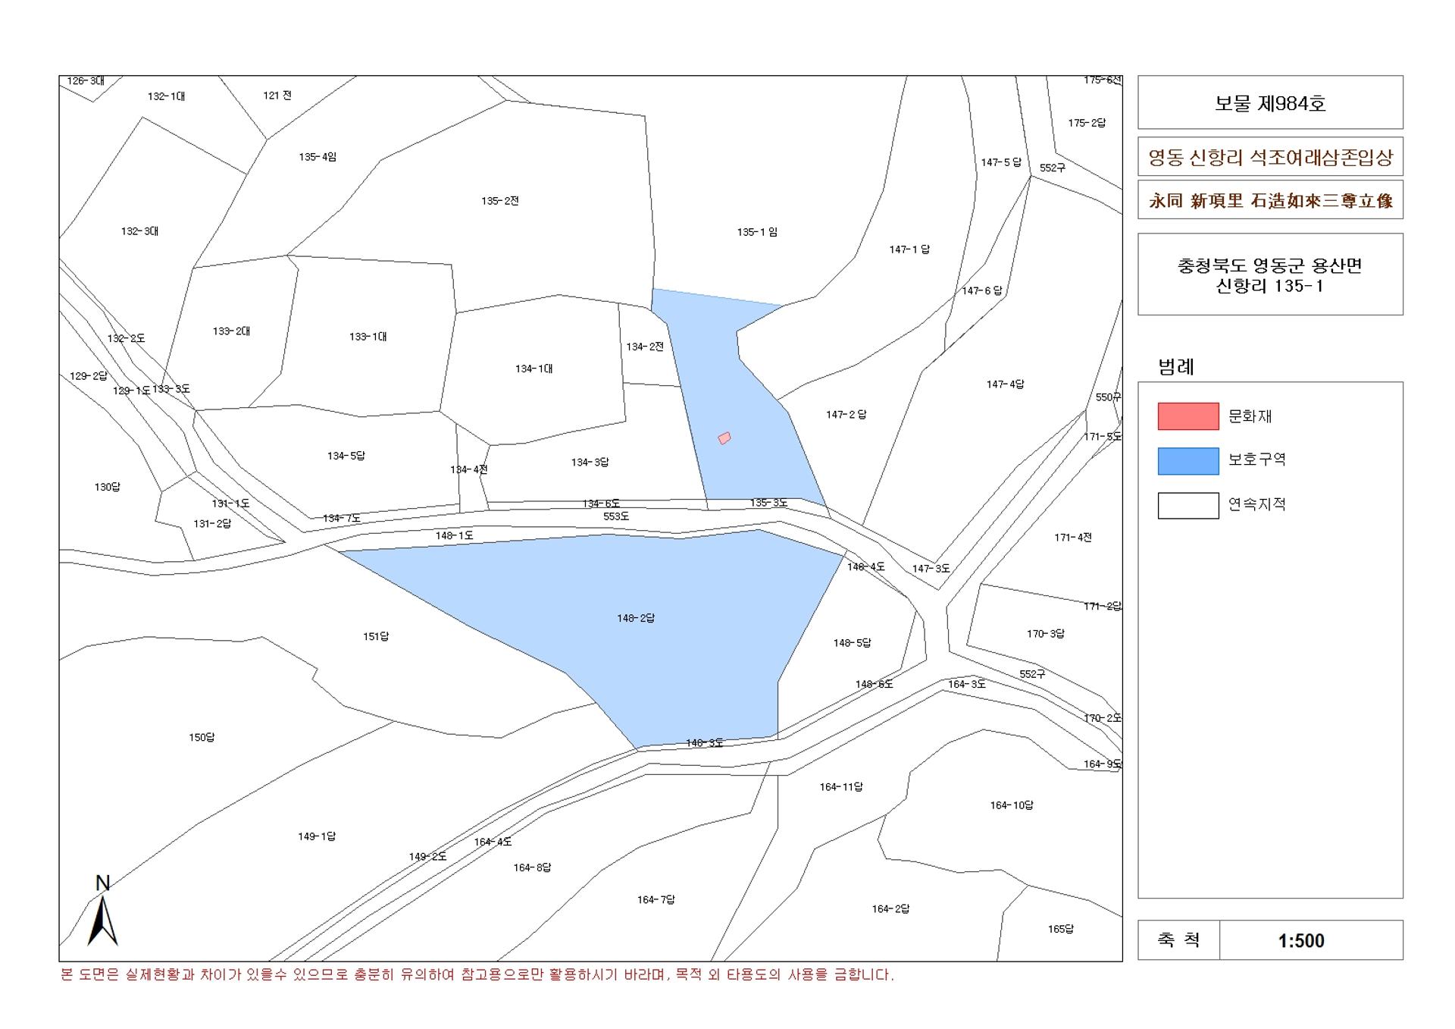The height and width of the screenshot is (1029, 1455).
Task: Select the blue parcel 148-2답
Action: (636, 618)
